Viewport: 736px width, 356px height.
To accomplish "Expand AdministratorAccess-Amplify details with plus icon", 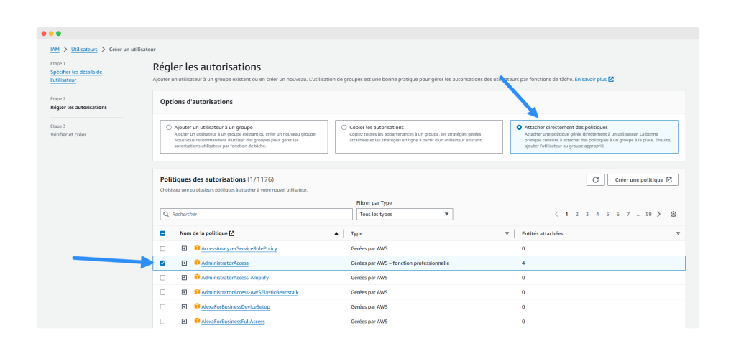I will (185, 278).
